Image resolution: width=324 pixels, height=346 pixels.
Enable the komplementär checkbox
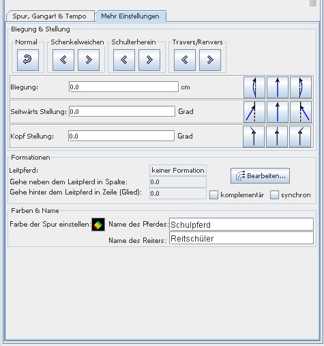click(213, 195)
